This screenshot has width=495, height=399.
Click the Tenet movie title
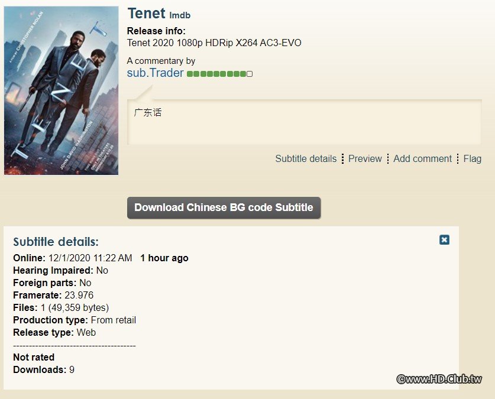coord(146,13)
